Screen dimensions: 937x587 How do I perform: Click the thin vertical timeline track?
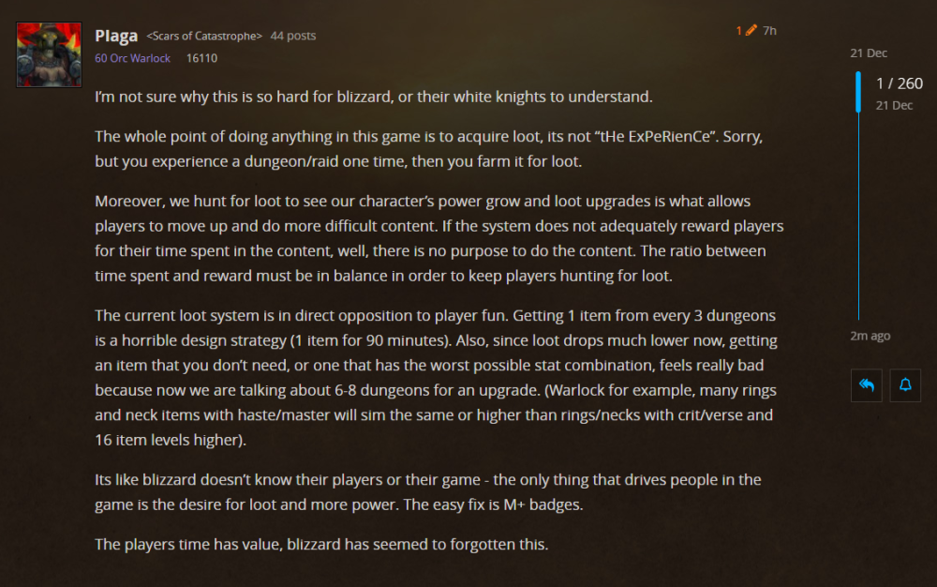tap(858, 215)
